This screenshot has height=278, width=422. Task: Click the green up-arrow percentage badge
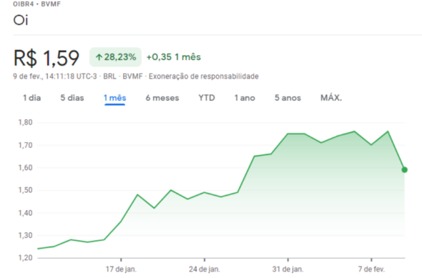115,57
